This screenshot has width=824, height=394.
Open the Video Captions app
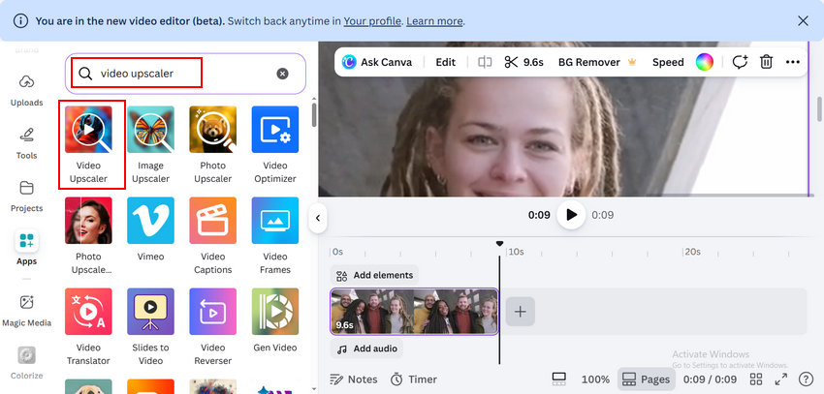pos(213,235)
